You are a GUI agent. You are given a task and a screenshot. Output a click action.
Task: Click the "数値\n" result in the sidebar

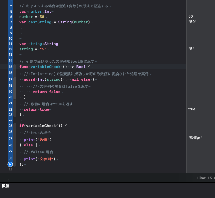coord(195,138)
